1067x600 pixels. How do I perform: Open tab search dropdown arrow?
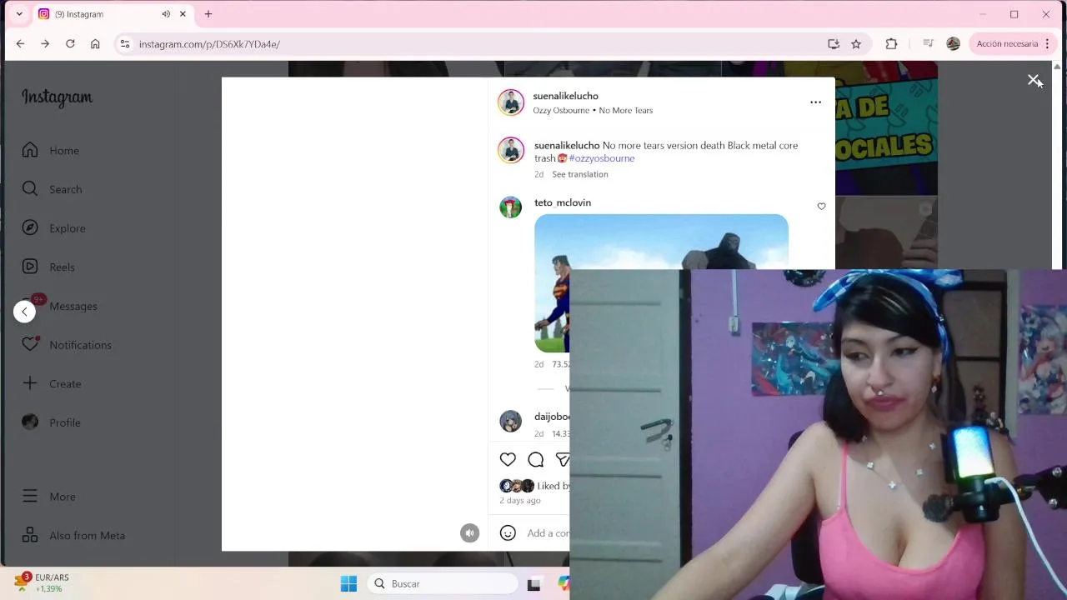click(x=19, y=14)
